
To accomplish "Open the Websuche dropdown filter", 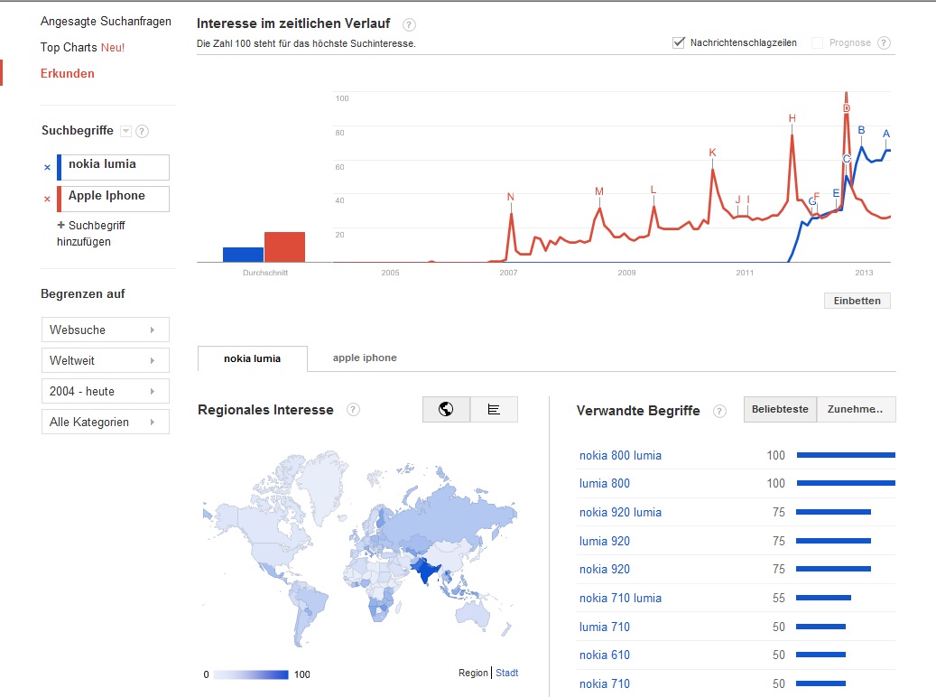I will pyautogui.click(x=105, y=330).
